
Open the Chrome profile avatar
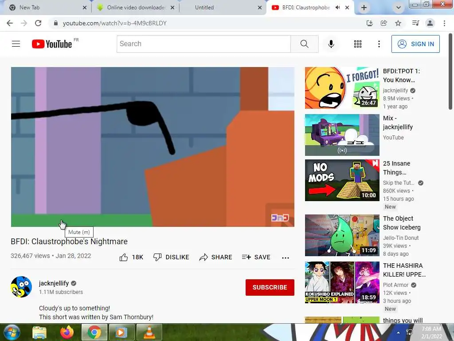[430, 23]
